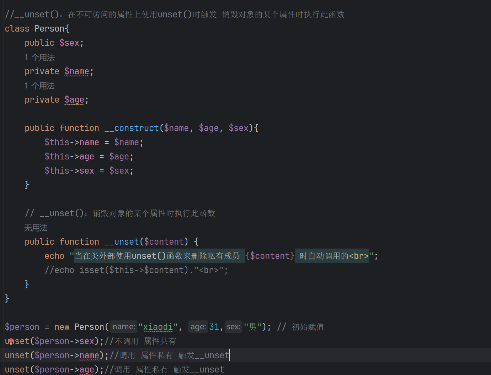Screen dimensions: 491x375
Task: Place cursor on class name Person in the class declaration
Action: click(x=50, y=29)
